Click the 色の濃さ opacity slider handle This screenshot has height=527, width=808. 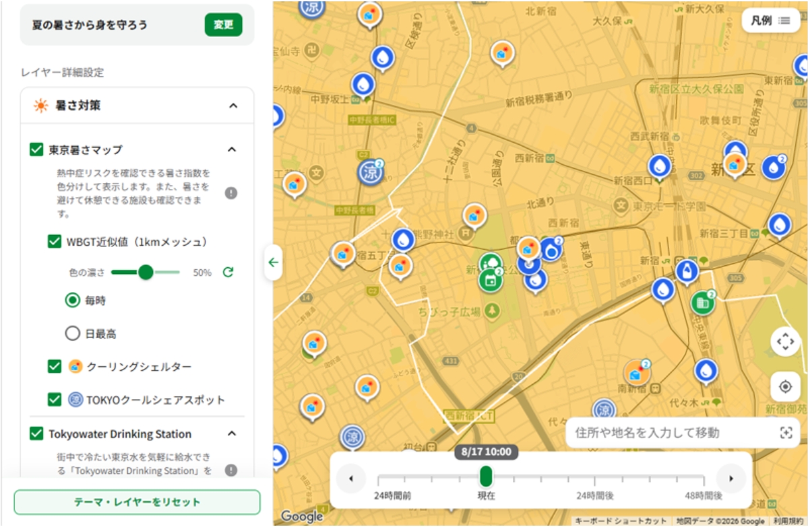pos(146,272)
